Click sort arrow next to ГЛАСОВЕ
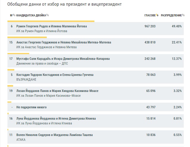 click(x=157, y=15)
